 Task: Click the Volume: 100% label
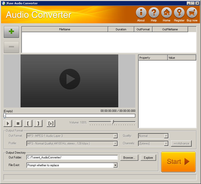pos(78,122)
